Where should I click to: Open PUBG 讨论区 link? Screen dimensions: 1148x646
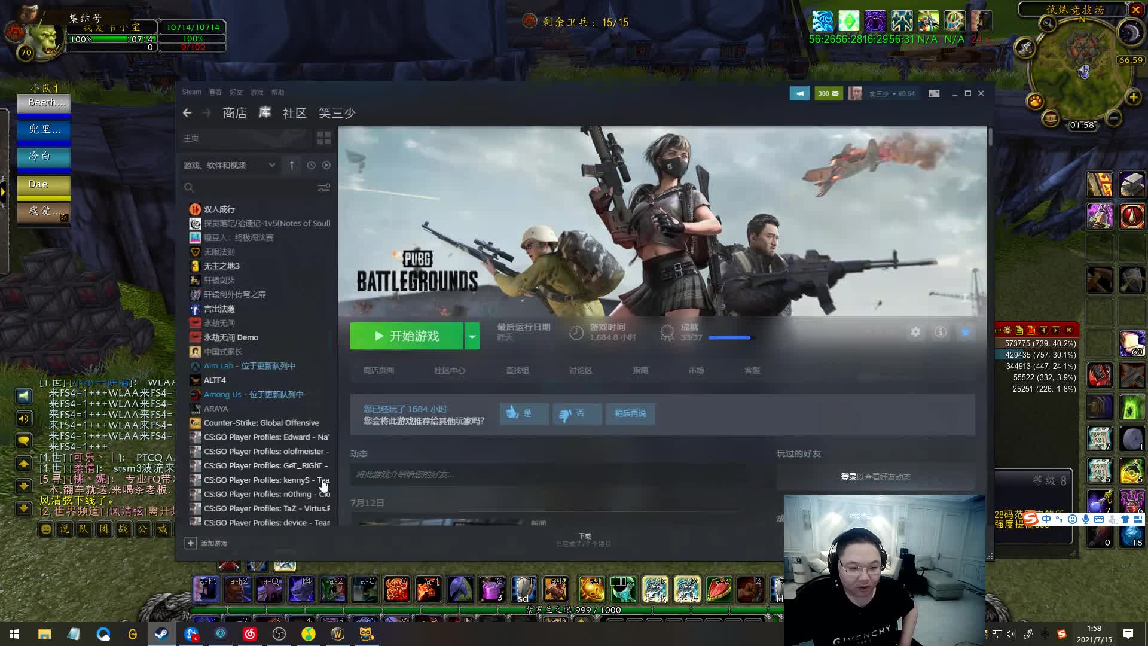click(581, 371)
